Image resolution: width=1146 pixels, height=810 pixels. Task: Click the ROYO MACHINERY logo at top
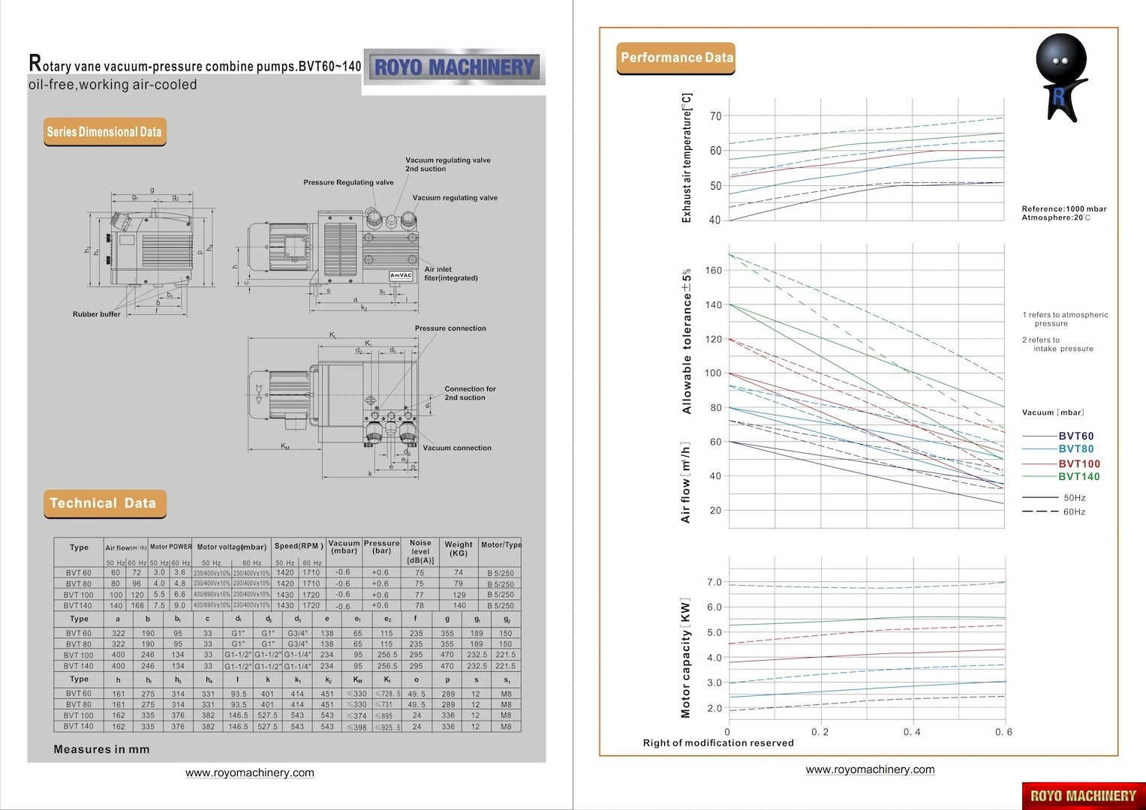(454, 67)
